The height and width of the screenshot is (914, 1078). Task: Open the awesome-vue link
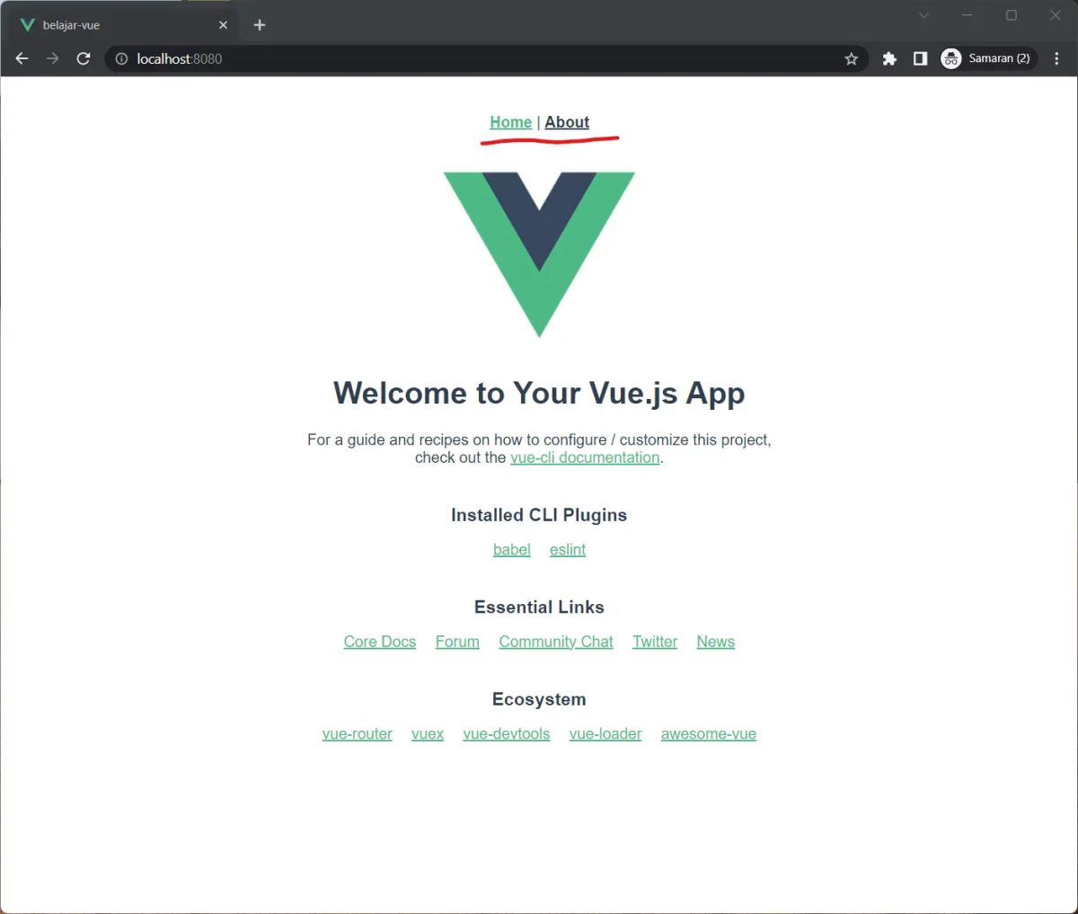pos(708,733)
